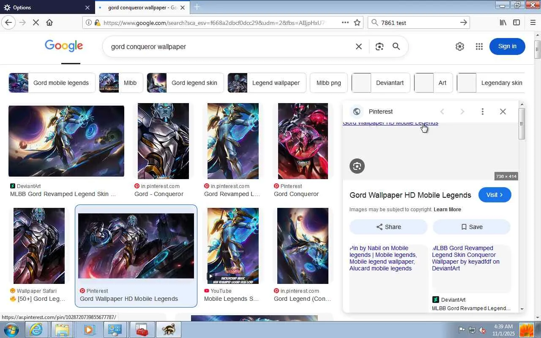The width and height of the screenshot is (541, 338).
Task: Search by image using Google Lens
Action: [x=379, y=46]
